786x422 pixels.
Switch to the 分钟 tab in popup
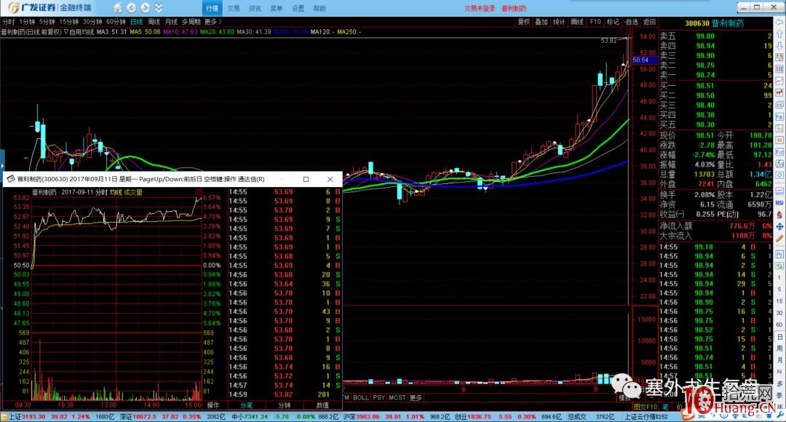(x=285, y=405)
